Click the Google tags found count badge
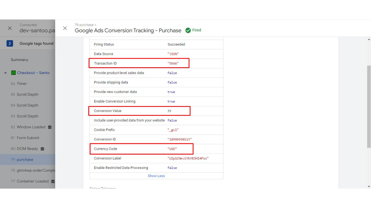371x208 pixels. pyautogui.click(x=10, y=43)
